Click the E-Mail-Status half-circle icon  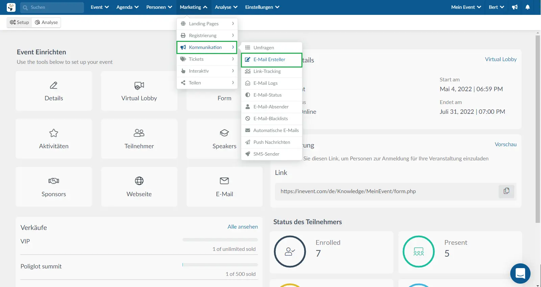tap(248, 95)
